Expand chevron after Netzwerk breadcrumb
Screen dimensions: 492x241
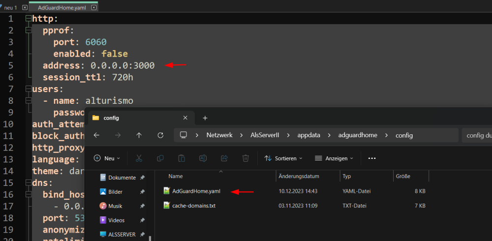coord(242,136)
